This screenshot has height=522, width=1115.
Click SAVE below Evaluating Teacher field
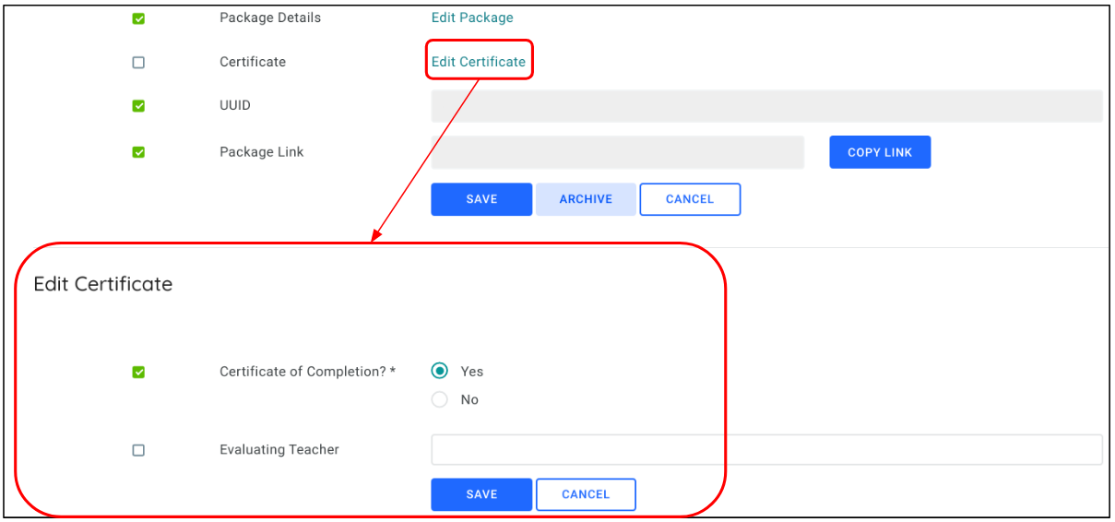481,494
